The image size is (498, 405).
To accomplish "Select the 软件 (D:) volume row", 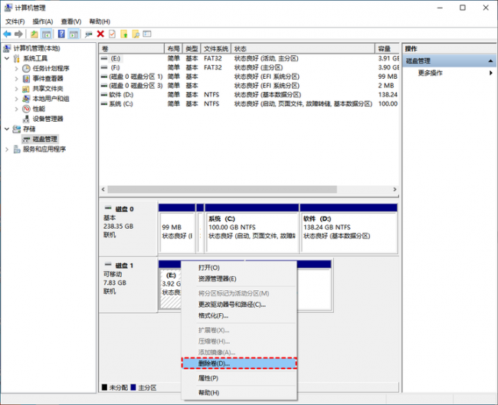I will pyautogui.click(x=249, y=95).
